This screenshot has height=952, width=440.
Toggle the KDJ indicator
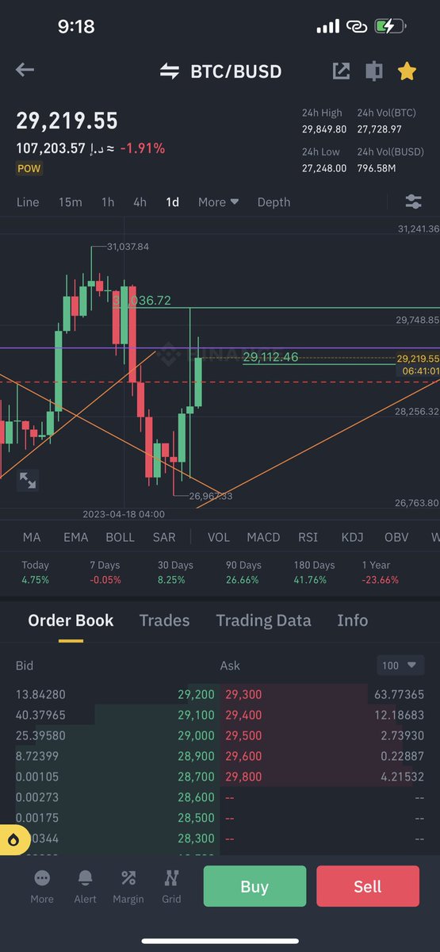(x=352, y=537)
